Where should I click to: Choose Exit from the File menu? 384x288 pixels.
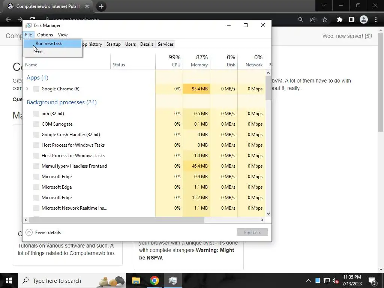52,52
